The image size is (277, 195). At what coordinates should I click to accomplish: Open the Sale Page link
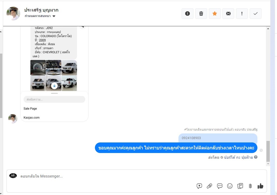(x=30, y=108)
